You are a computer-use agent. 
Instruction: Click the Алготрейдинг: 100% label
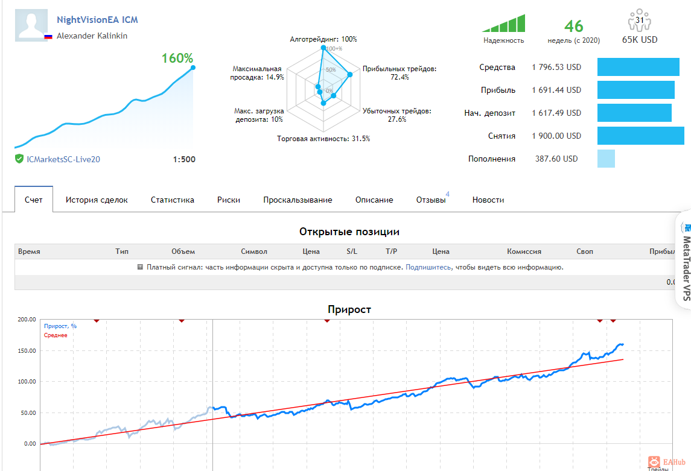point(323,39)
